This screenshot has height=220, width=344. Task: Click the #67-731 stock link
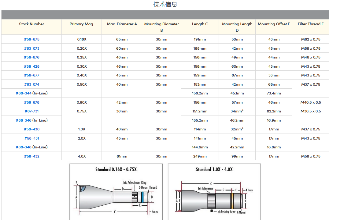[x=31, y=111]
